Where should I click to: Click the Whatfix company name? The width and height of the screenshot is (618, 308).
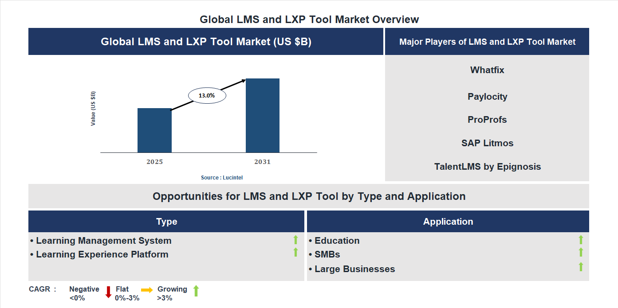[x=487, y=70]
